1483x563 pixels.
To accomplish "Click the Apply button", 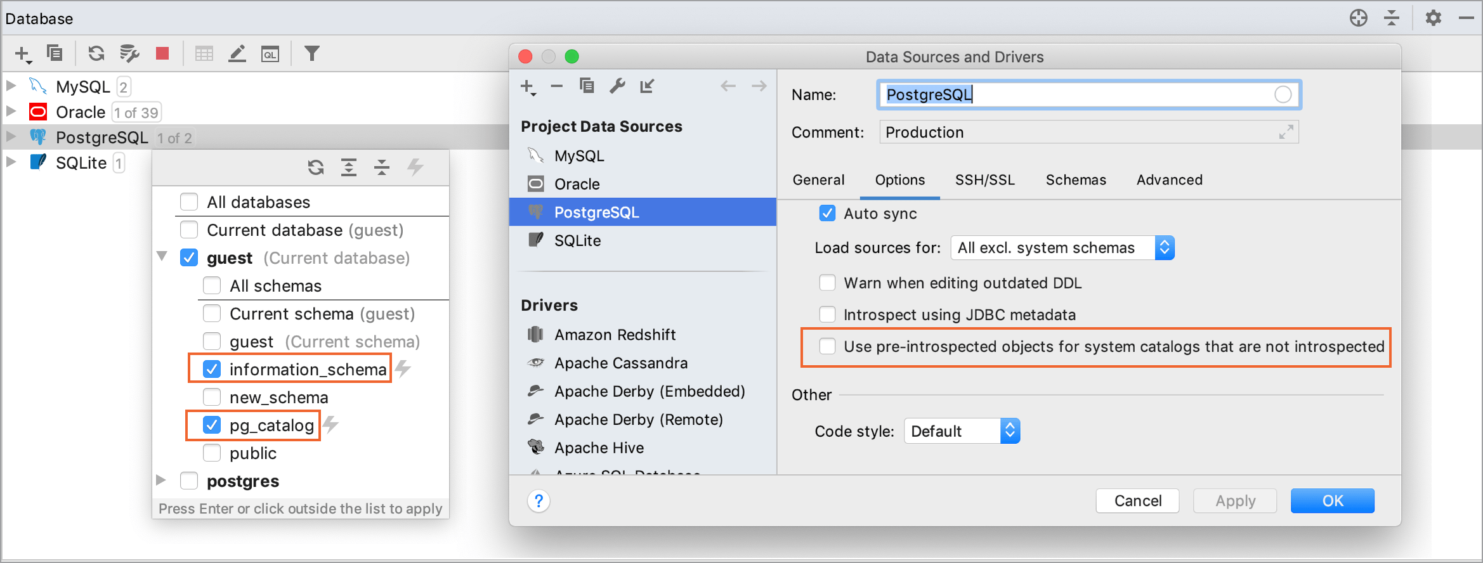I will (x=1234, y=500).
